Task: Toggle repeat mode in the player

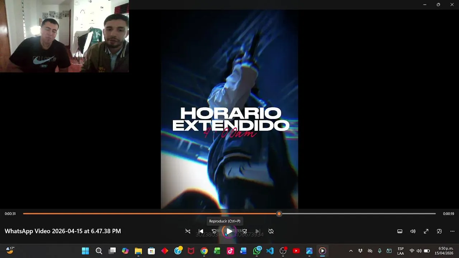Action: [271, 231]
